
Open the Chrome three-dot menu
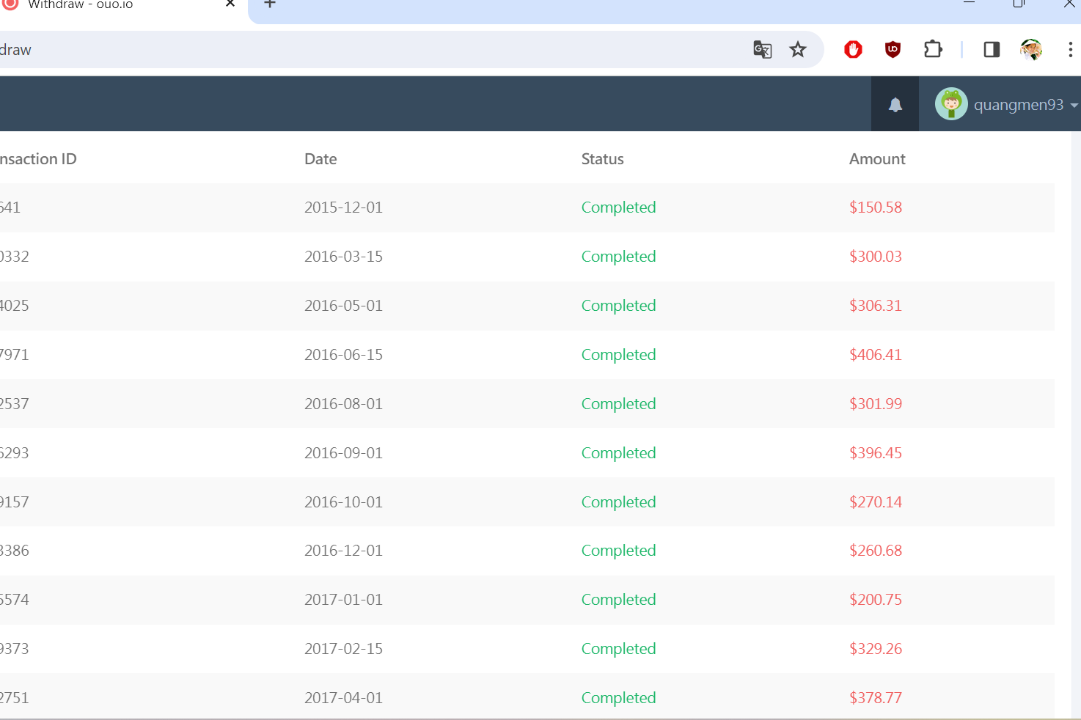click(1070, 50)
